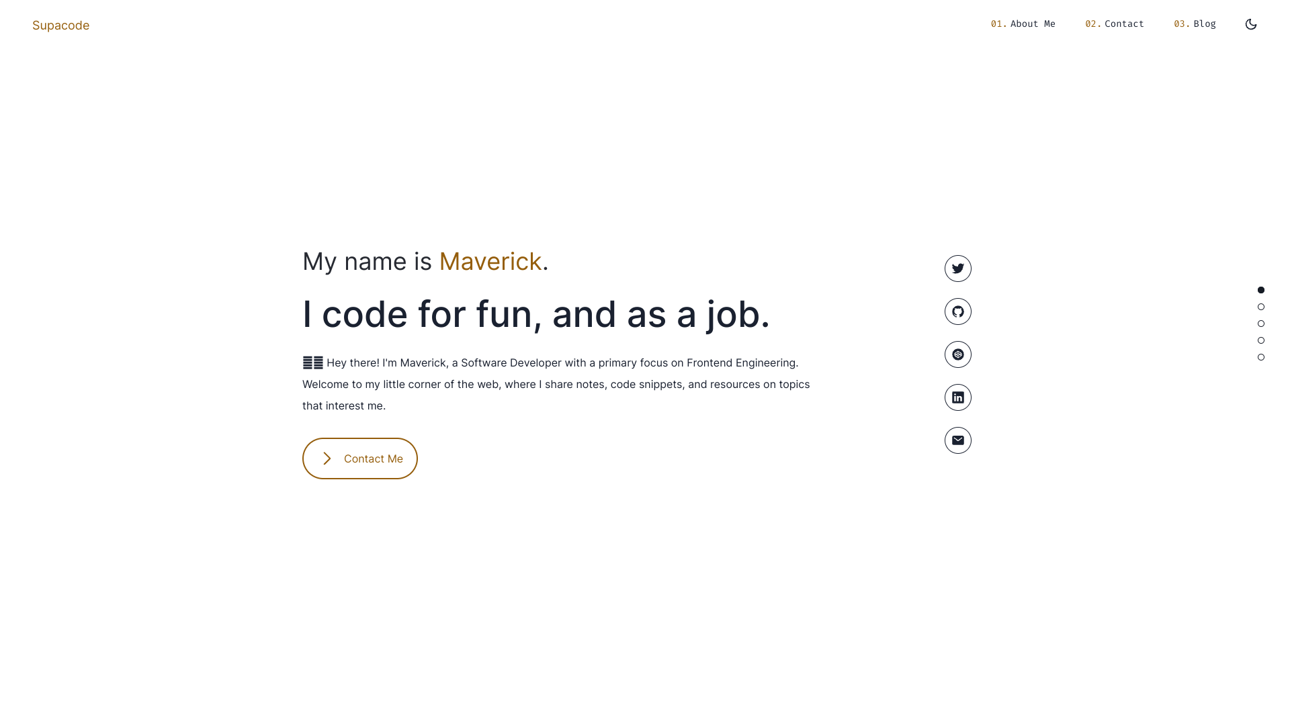1290x725 pixels.
Task: Open the GitHub profile icon
Action: (x=958, y=311)
